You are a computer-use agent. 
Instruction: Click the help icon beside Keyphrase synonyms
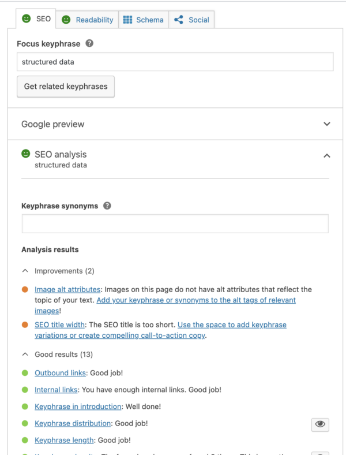click(107, 206)
